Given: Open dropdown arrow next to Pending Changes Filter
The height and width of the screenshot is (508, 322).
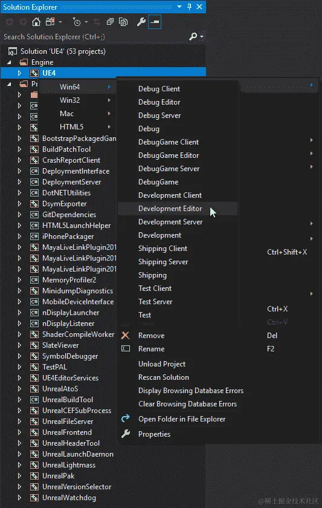Looking at the screenshot, I should (86, 22).
